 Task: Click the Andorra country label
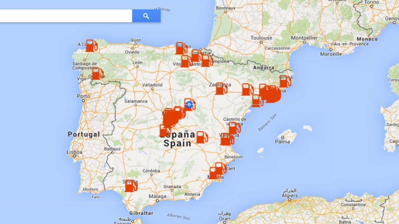point(263,68)
